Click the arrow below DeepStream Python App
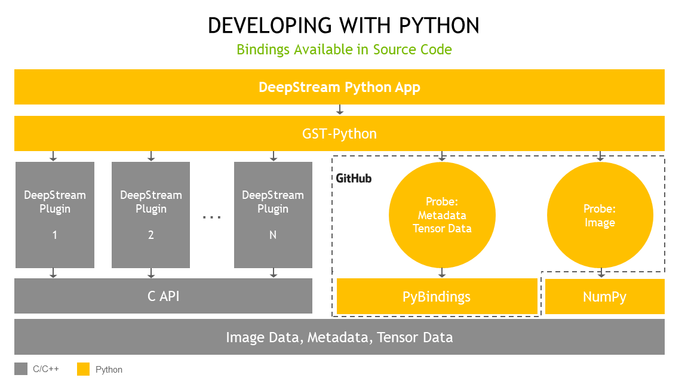688x387 pixels. (x=339, y=109)
